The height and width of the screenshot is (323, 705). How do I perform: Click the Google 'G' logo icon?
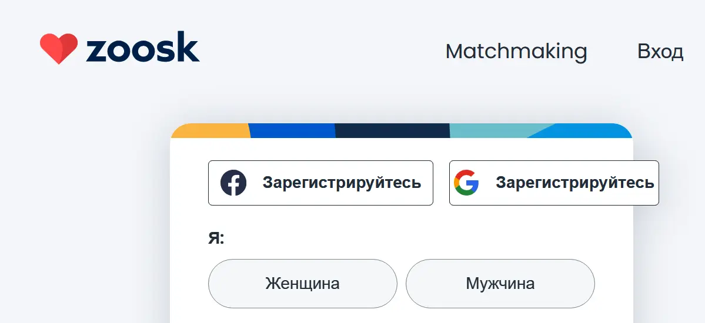tap(466, 183)
